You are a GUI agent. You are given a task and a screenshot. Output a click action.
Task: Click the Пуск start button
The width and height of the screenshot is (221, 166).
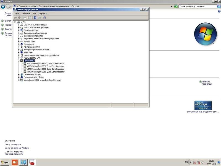5,162
